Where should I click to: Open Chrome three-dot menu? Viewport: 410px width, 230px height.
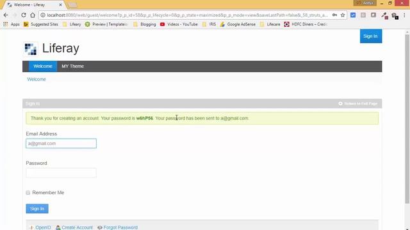coord(404,15)
